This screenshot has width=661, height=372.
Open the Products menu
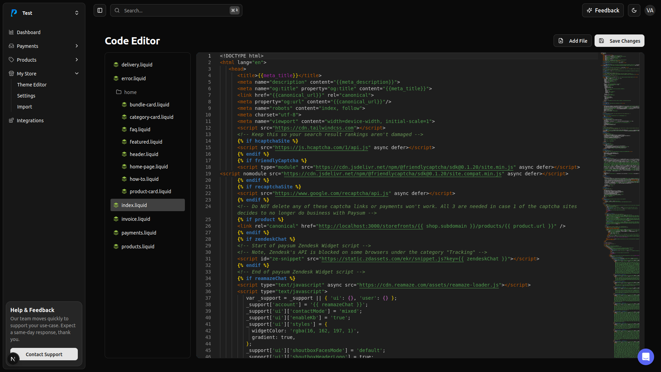(44, 60)
